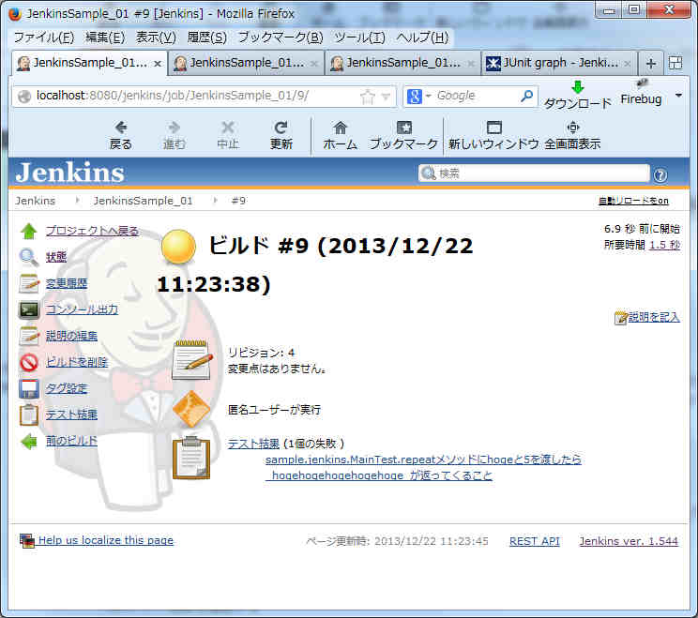Click the magnifier status icon

point(29,257)
